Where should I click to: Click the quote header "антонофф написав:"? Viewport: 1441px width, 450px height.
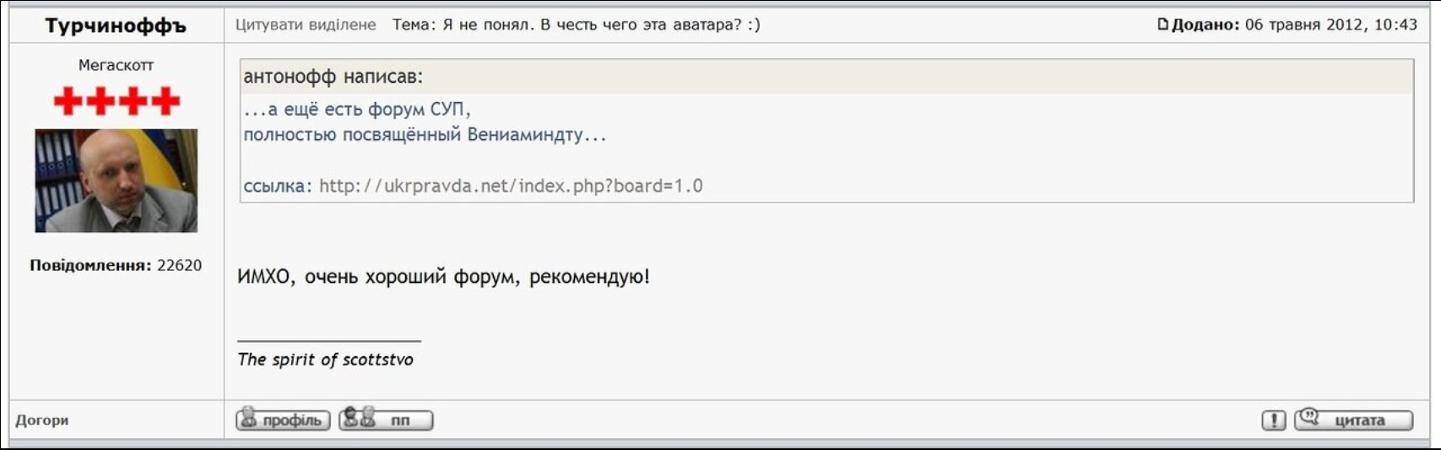click(x=333, y=77)
